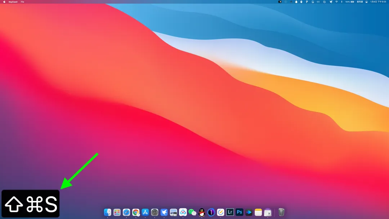Open Baidu Netdisk cloud icon in Dock
The image size is (389, 219).
pyautogui.click(x=183, y=212)
